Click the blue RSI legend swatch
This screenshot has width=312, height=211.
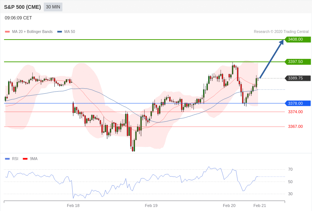point(7,159)
